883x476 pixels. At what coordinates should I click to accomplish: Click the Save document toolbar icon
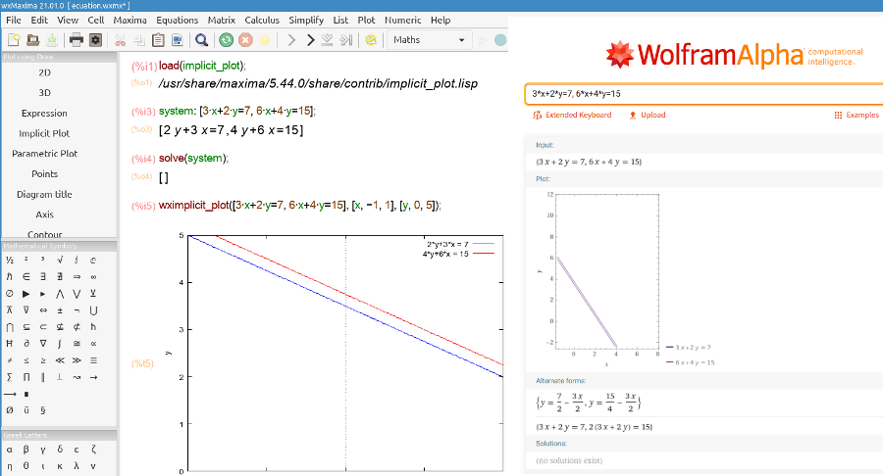coord(51,40)
